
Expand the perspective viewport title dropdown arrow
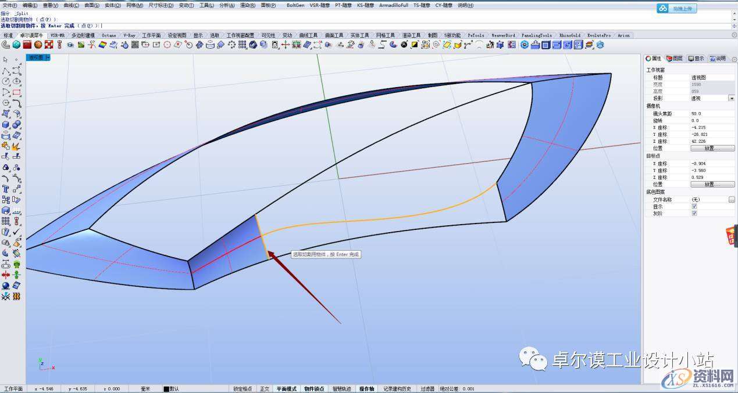point(47,57)
